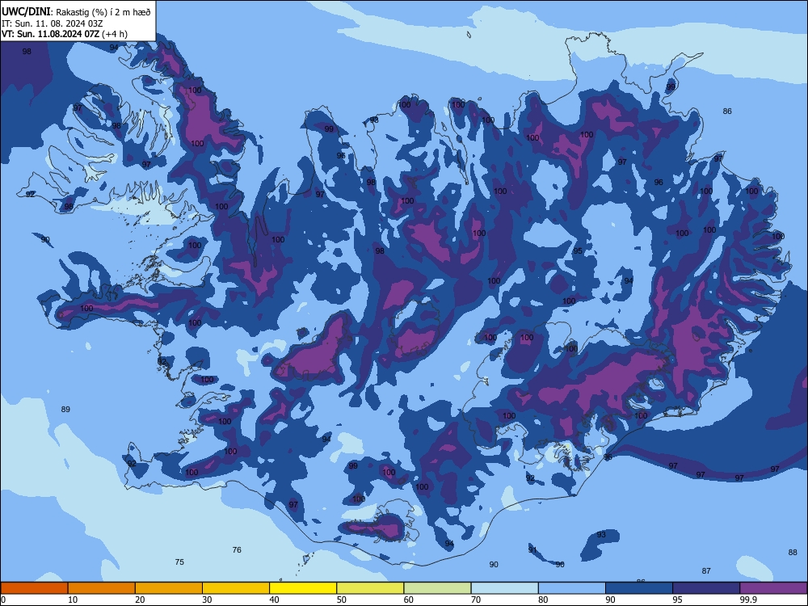Screen dimensions: 808x606
Task: Click the '70' tick label on legend
Action: coord(476,600)
